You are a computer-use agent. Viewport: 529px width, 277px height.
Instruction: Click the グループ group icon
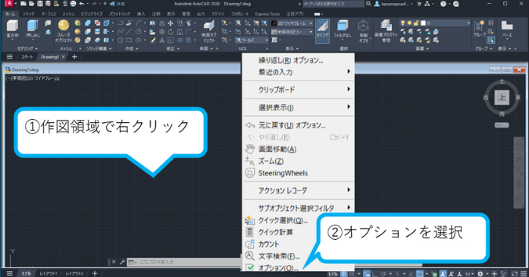tap(480, 29)
